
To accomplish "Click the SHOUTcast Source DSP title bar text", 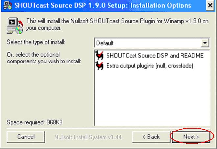I will [103, 5].
